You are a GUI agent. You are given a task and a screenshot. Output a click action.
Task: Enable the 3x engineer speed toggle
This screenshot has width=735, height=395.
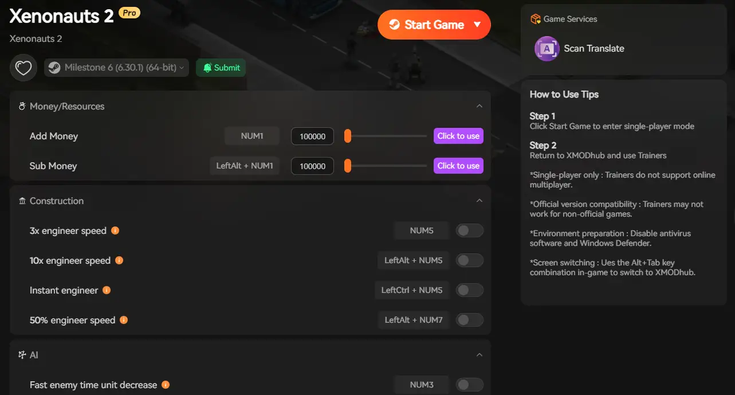[x=469, y=230]
